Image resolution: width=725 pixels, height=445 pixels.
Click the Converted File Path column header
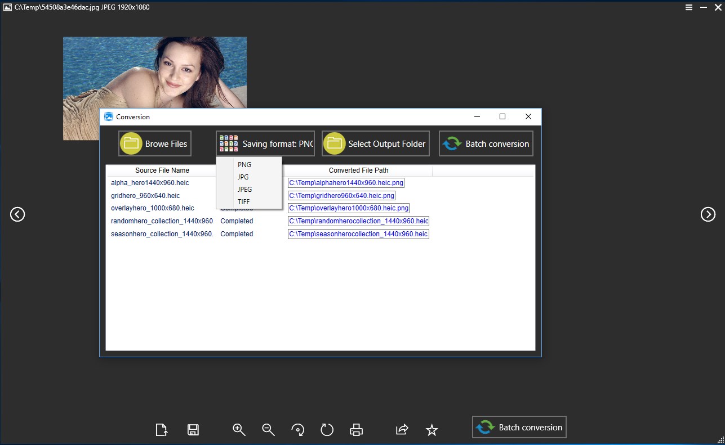click(358, 170)
